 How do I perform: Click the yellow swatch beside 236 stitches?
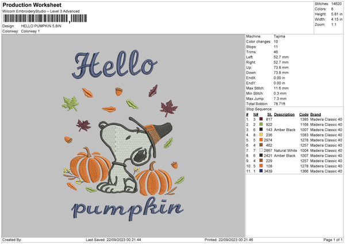pos(261,135)
